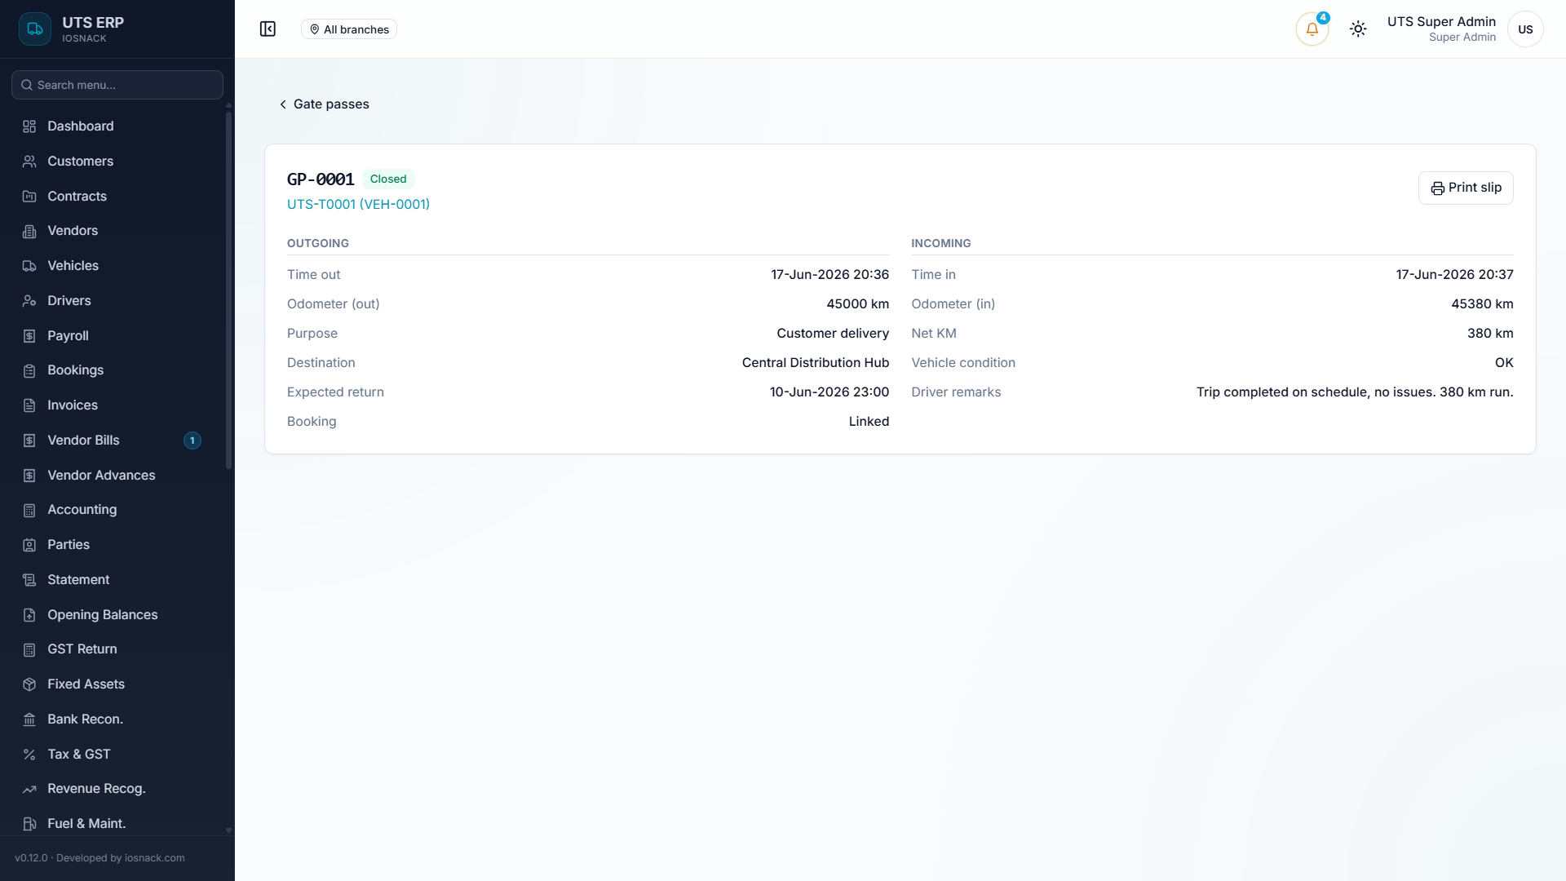Click the Contracts icon in sidebar

[29, 197]
